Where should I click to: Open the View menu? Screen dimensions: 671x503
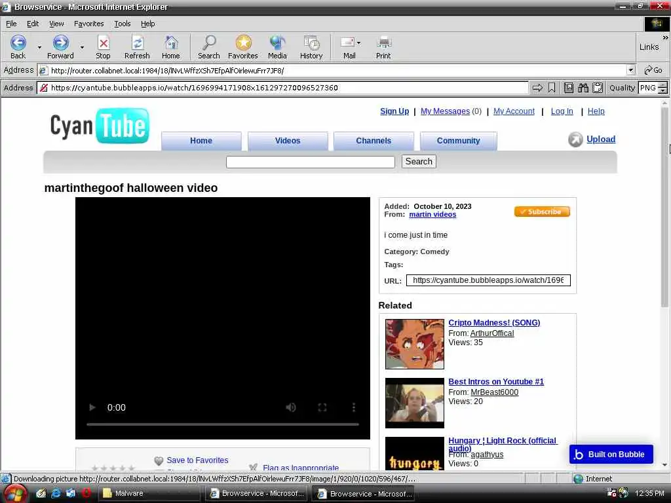click(x=56, y=24)
